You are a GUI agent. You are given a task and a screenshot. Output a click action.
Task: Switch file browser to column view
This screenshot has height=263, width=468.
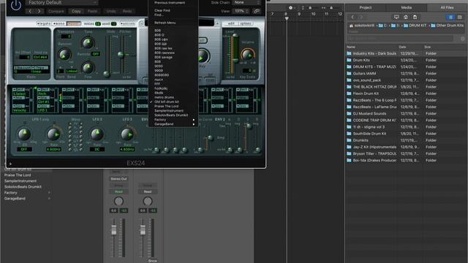click(450, 17)
